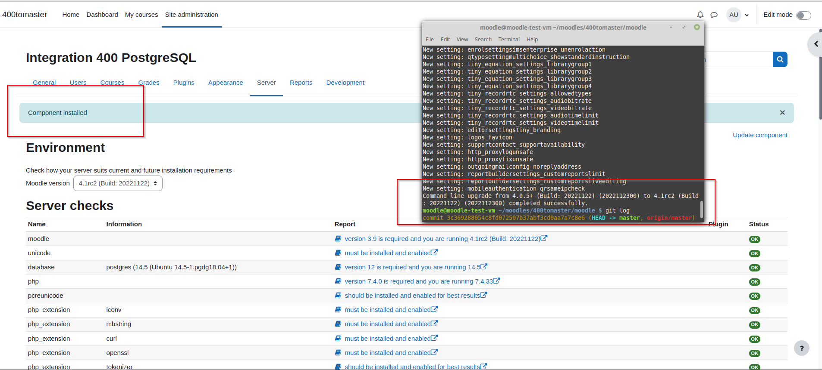Open pcreunicode should be installed link
The width and height of the screenshot is (822, 370).
pos(412,296)
